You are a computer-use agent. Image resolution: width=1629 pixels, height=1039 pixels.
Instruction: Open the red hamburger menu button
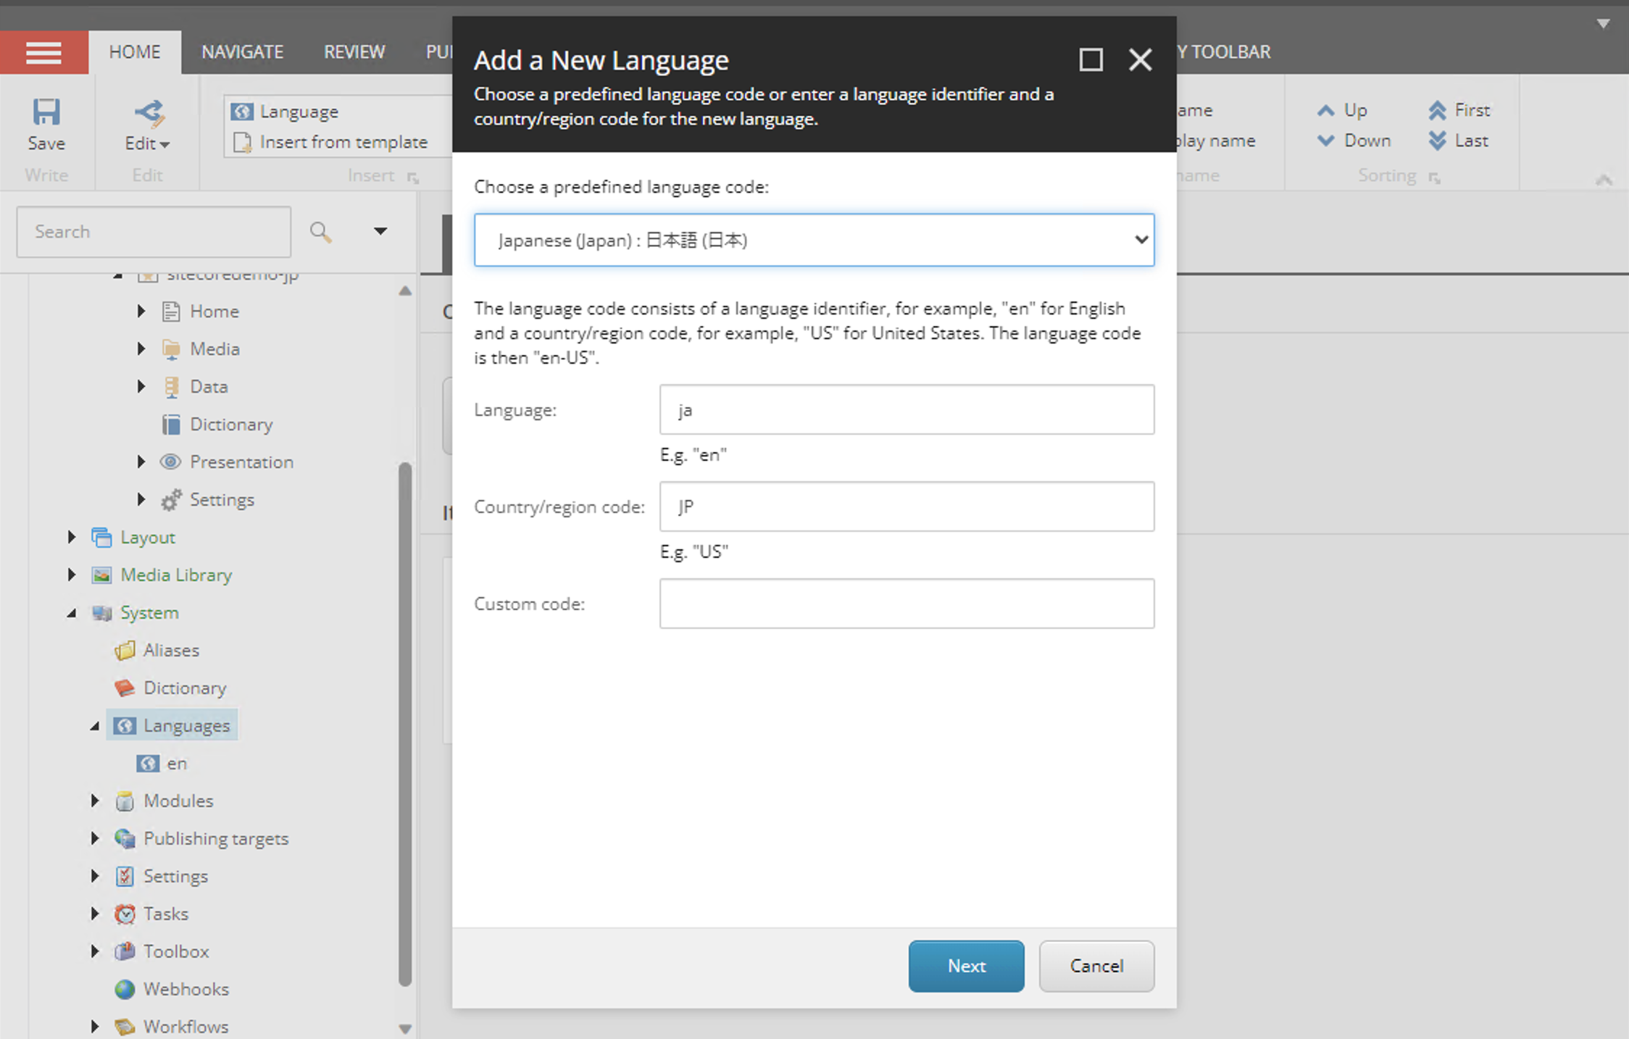43,52
